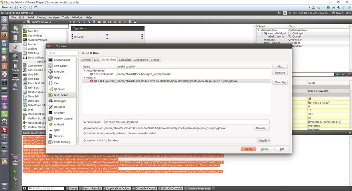Open the Build menu
This screenshot has width=352, height=191.
tap(31, 17)
